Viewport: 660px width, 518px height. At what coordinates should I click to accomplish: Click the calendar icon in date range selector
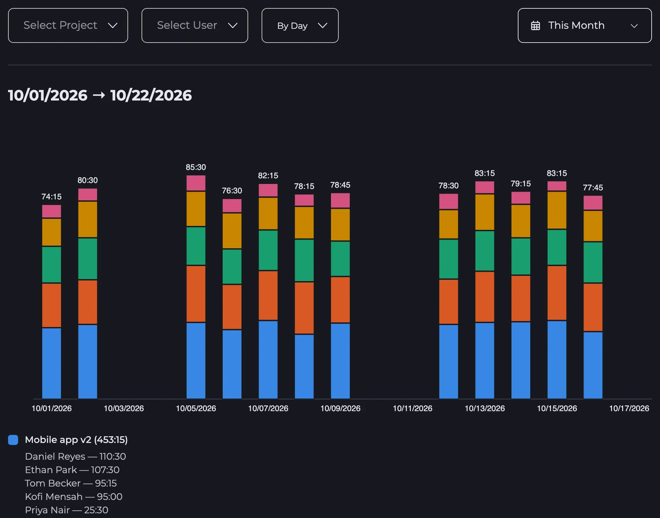point(536,25)
